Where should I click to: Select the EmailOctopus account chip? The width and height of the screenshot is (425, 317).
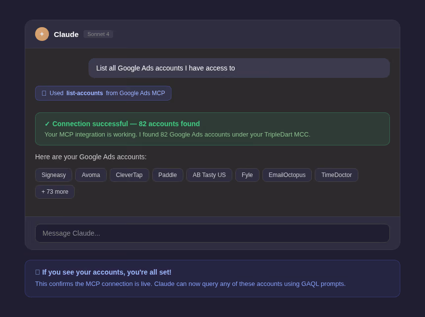(x=287, y=175)
